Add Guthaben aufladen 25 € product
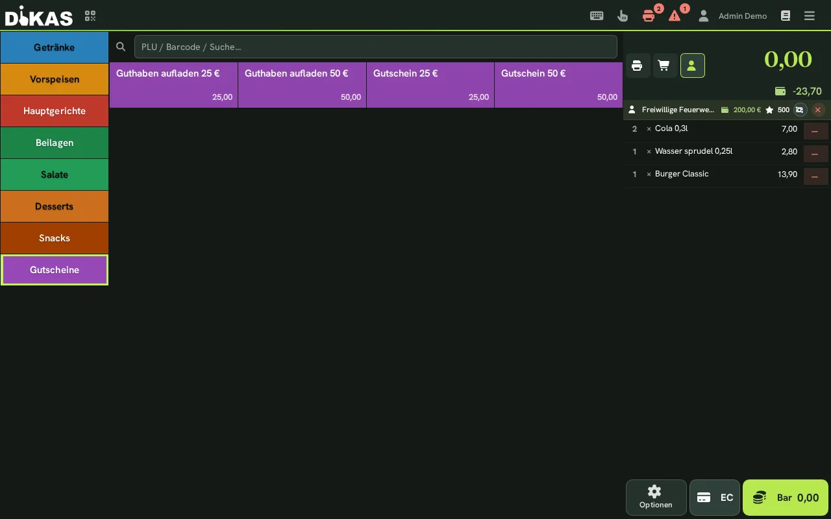 173,85
